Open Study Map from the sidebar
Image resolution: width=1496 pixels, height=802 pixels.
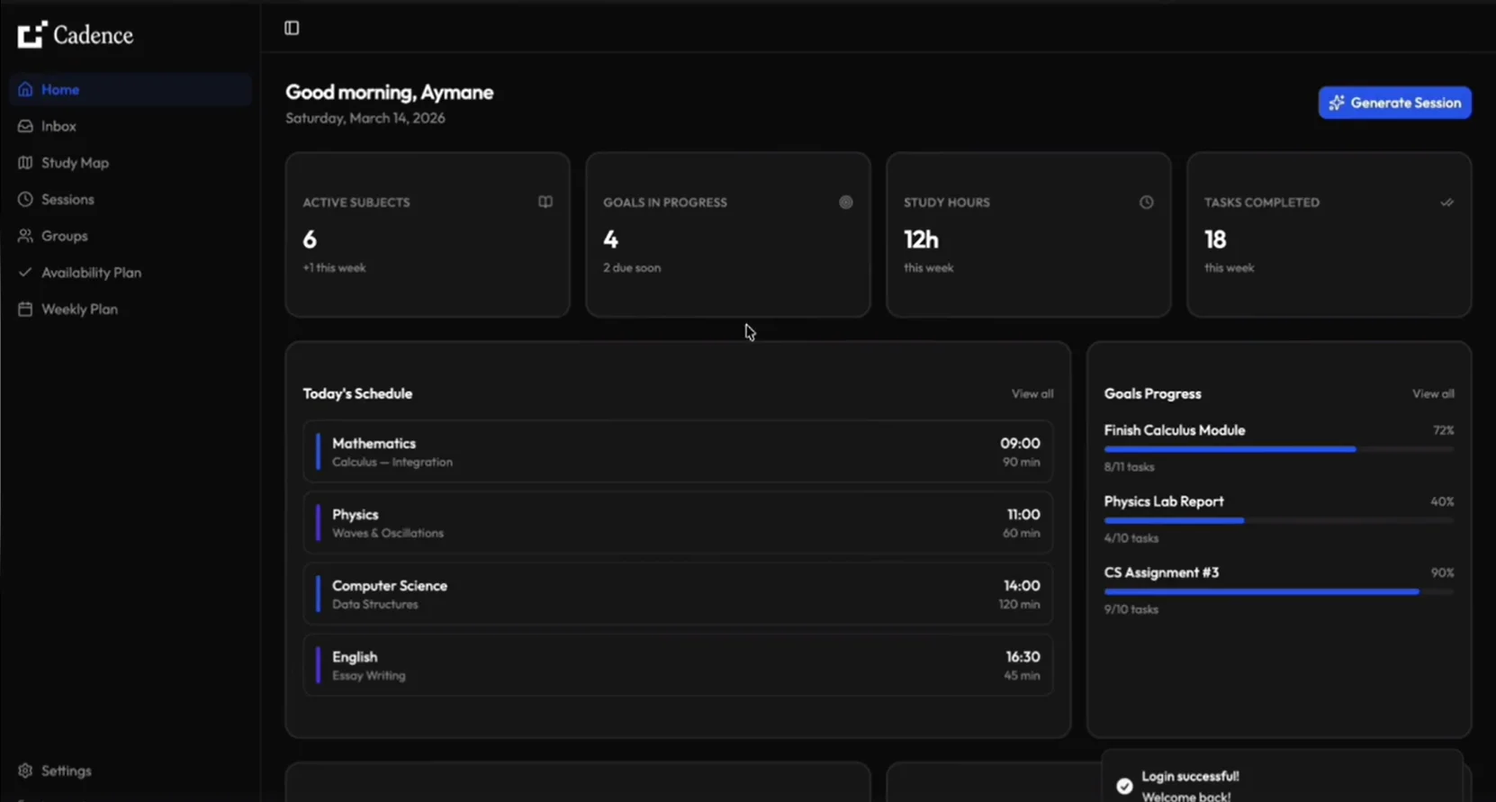coord(131,163)
